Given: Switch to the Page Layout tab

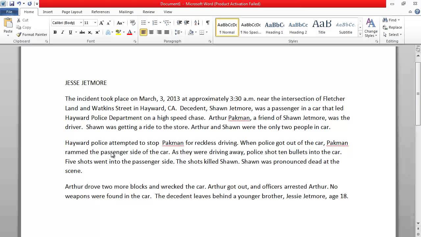Looking at the screenshot, I should tap(72, 12).
